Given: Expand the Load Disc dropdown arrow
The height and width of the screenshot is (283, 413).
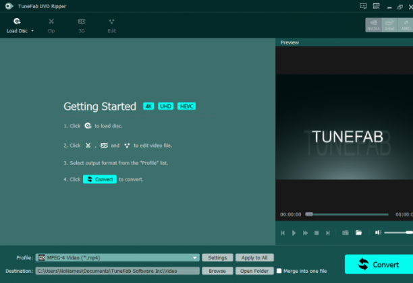Looking at the screenshot, I should [x=32, y=31].
